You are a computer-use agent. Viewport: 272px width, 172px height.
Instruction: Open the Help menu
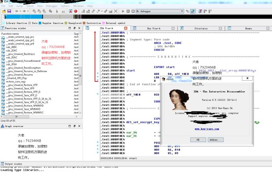coord(90,6)
